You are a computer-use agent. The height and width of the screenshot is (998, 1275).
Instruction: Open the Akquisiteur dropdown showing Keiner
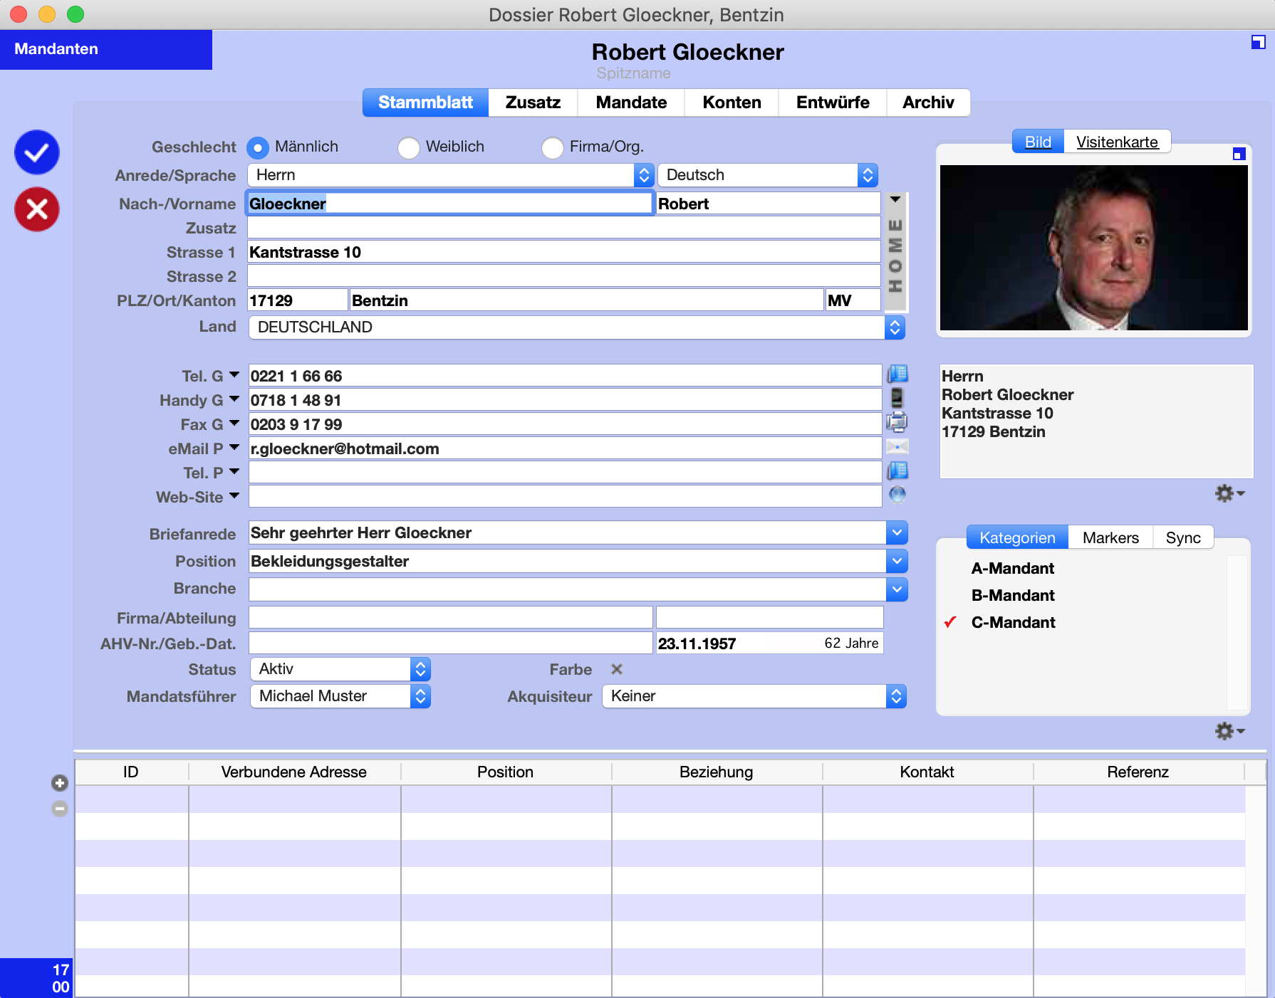pyautogui.click(x=754, y=696)
